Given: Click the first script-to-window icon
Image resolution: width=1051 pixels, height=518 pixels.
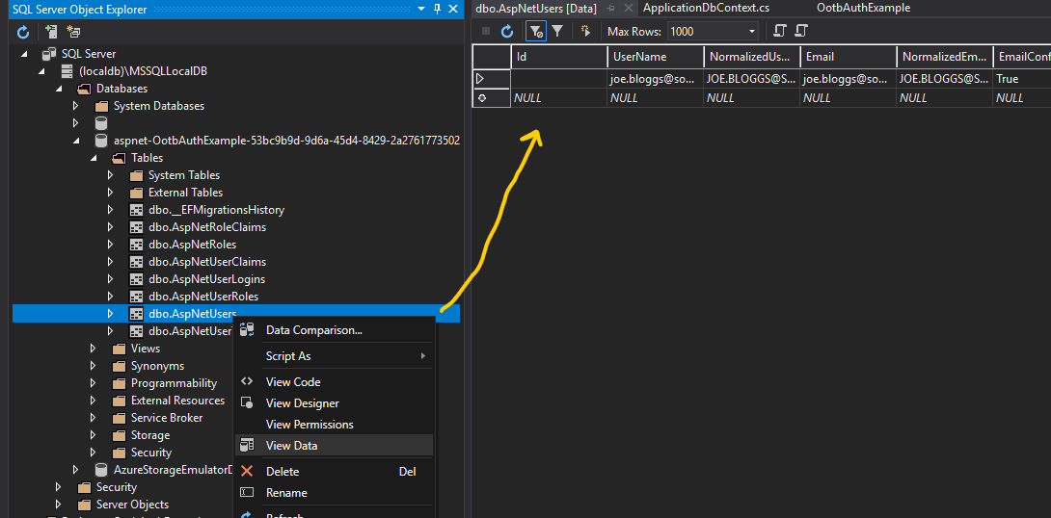Looking at the screenshot, I should [779, 31].
